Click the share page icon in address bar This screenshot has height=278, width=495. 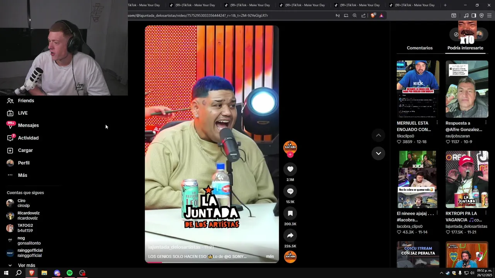364,15
